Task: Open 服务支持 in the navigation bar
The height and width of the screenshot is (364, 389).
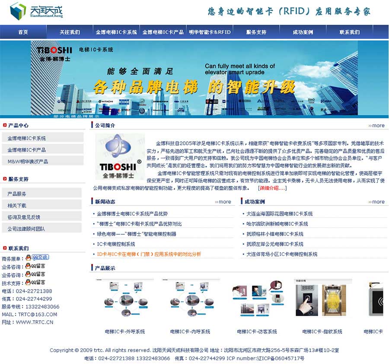Action: (x=256, y=32)
